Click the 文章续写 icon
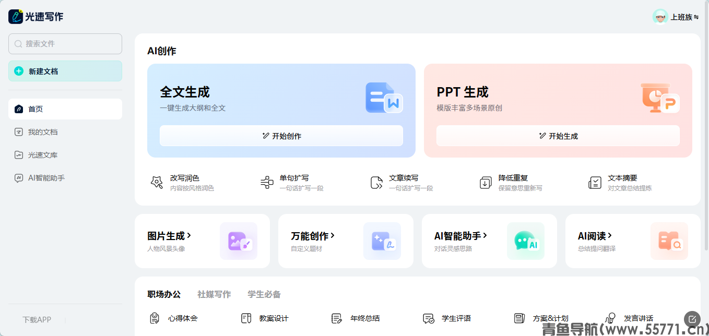Viewport: 709px width, 336px height. [x=376, y=183]
